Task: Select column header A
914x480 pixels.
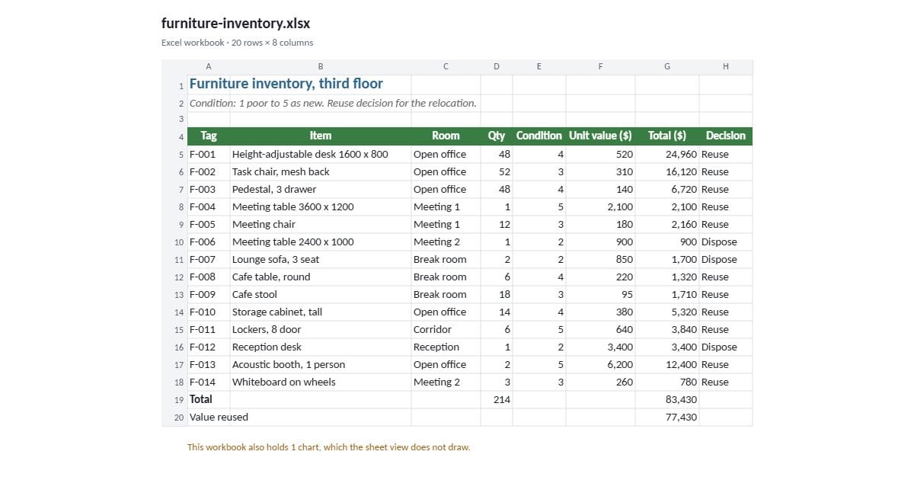Action: 209,67
